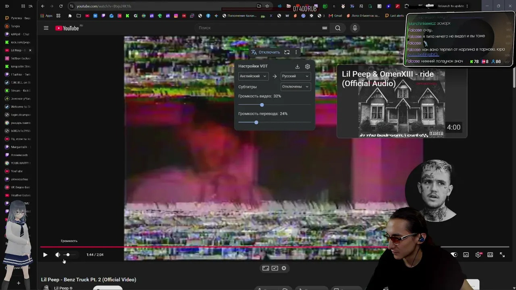The width and height of the screenshot is (516, 290).
Task: Open the VOT settings gear
Action: click(308, 66)
